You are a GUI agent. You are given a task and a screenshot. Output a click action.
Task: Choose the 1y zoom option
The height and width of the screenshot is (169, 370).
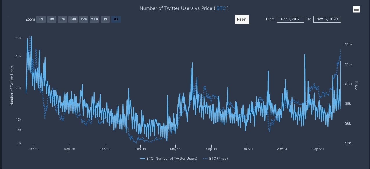[105, 19]
